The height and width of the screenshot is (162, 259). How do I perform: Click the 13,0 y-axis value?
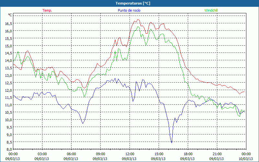(8, 75)
